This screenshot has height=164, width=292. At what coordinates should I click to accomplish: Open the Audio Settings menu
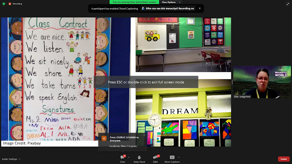coord(11,159)
